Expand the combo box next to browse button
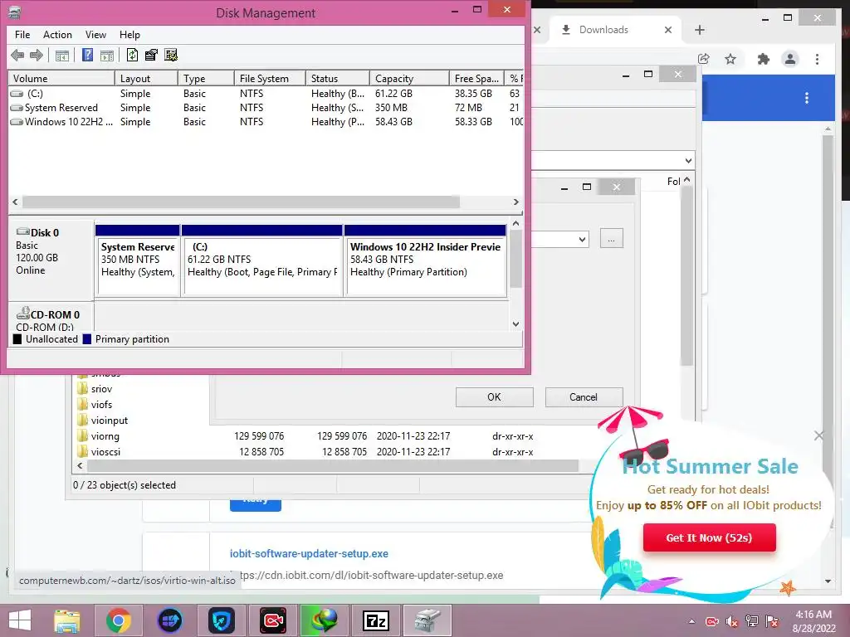 click(x=582, y=239)
